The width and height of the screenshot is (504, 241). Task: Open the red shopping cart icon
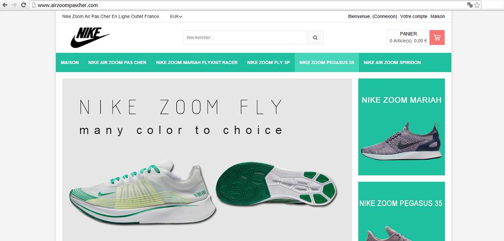point(437,37)
